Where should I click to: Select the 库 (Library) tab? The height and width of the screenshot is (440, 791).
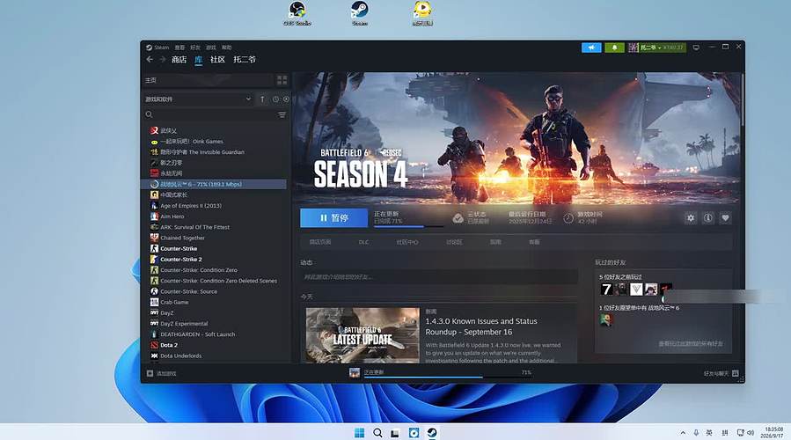click(198, 60)
